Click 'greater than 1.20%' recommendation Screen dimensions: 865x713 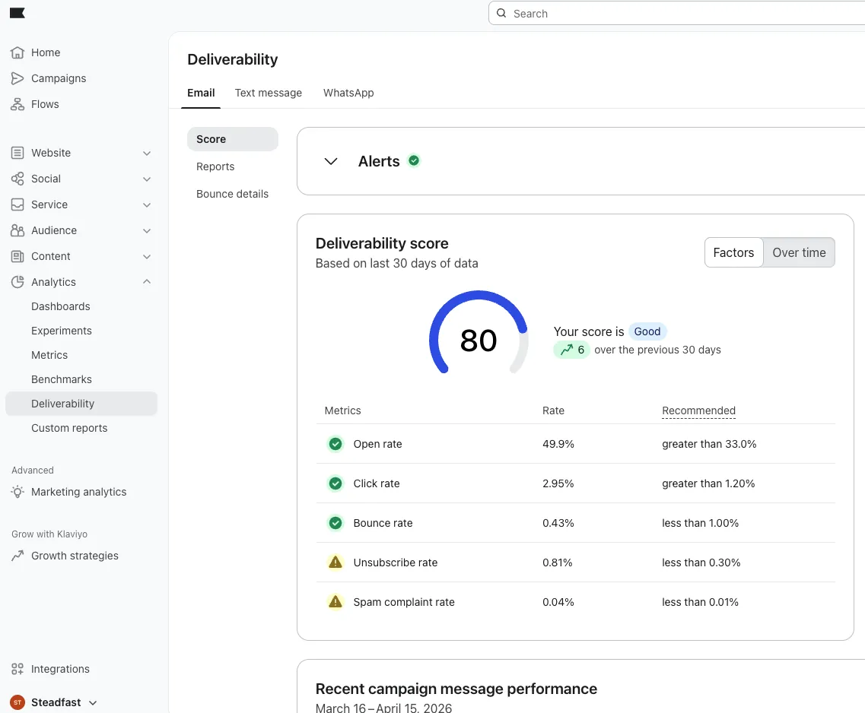[x=708, y=483]
